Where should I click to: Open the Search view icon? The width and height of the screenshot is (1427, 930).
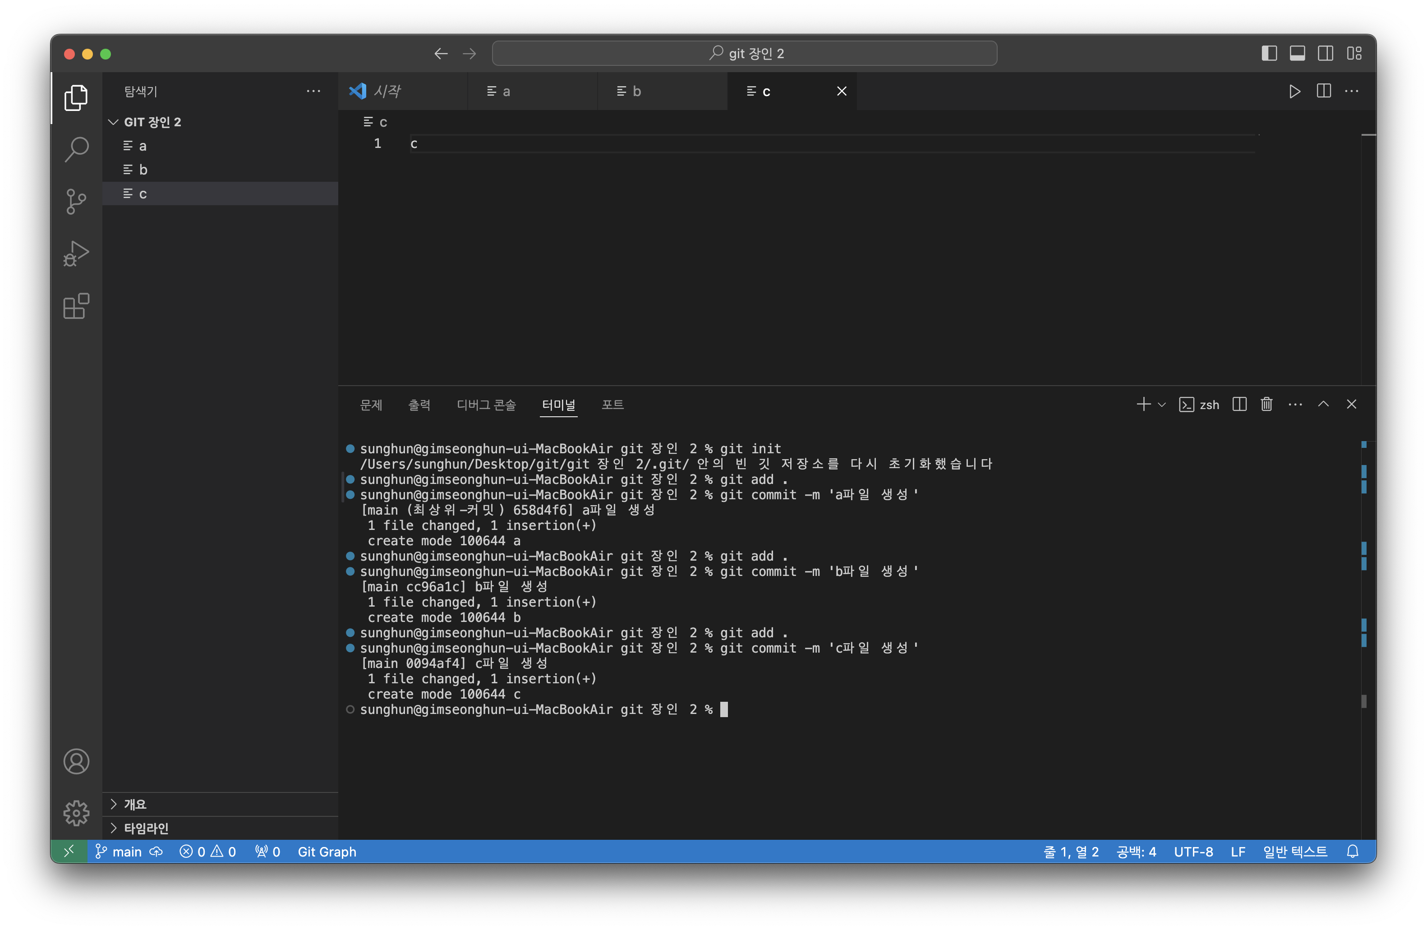76,149
